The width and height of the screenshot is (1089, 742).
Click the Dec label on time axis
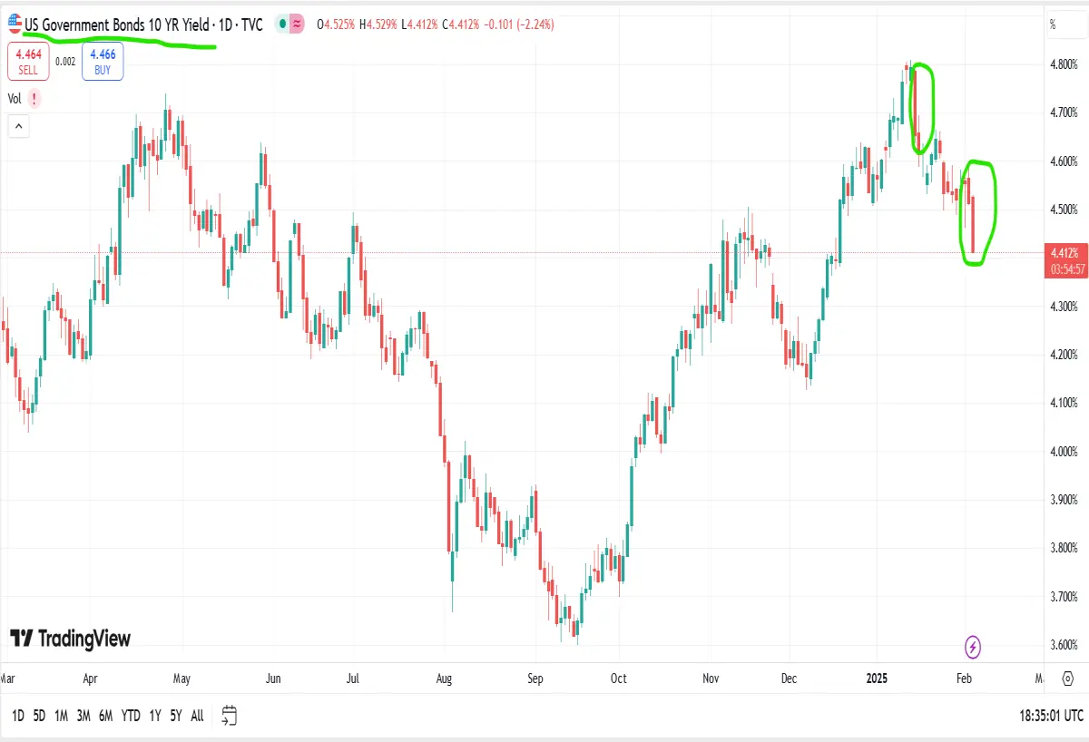tap(789, 679)
